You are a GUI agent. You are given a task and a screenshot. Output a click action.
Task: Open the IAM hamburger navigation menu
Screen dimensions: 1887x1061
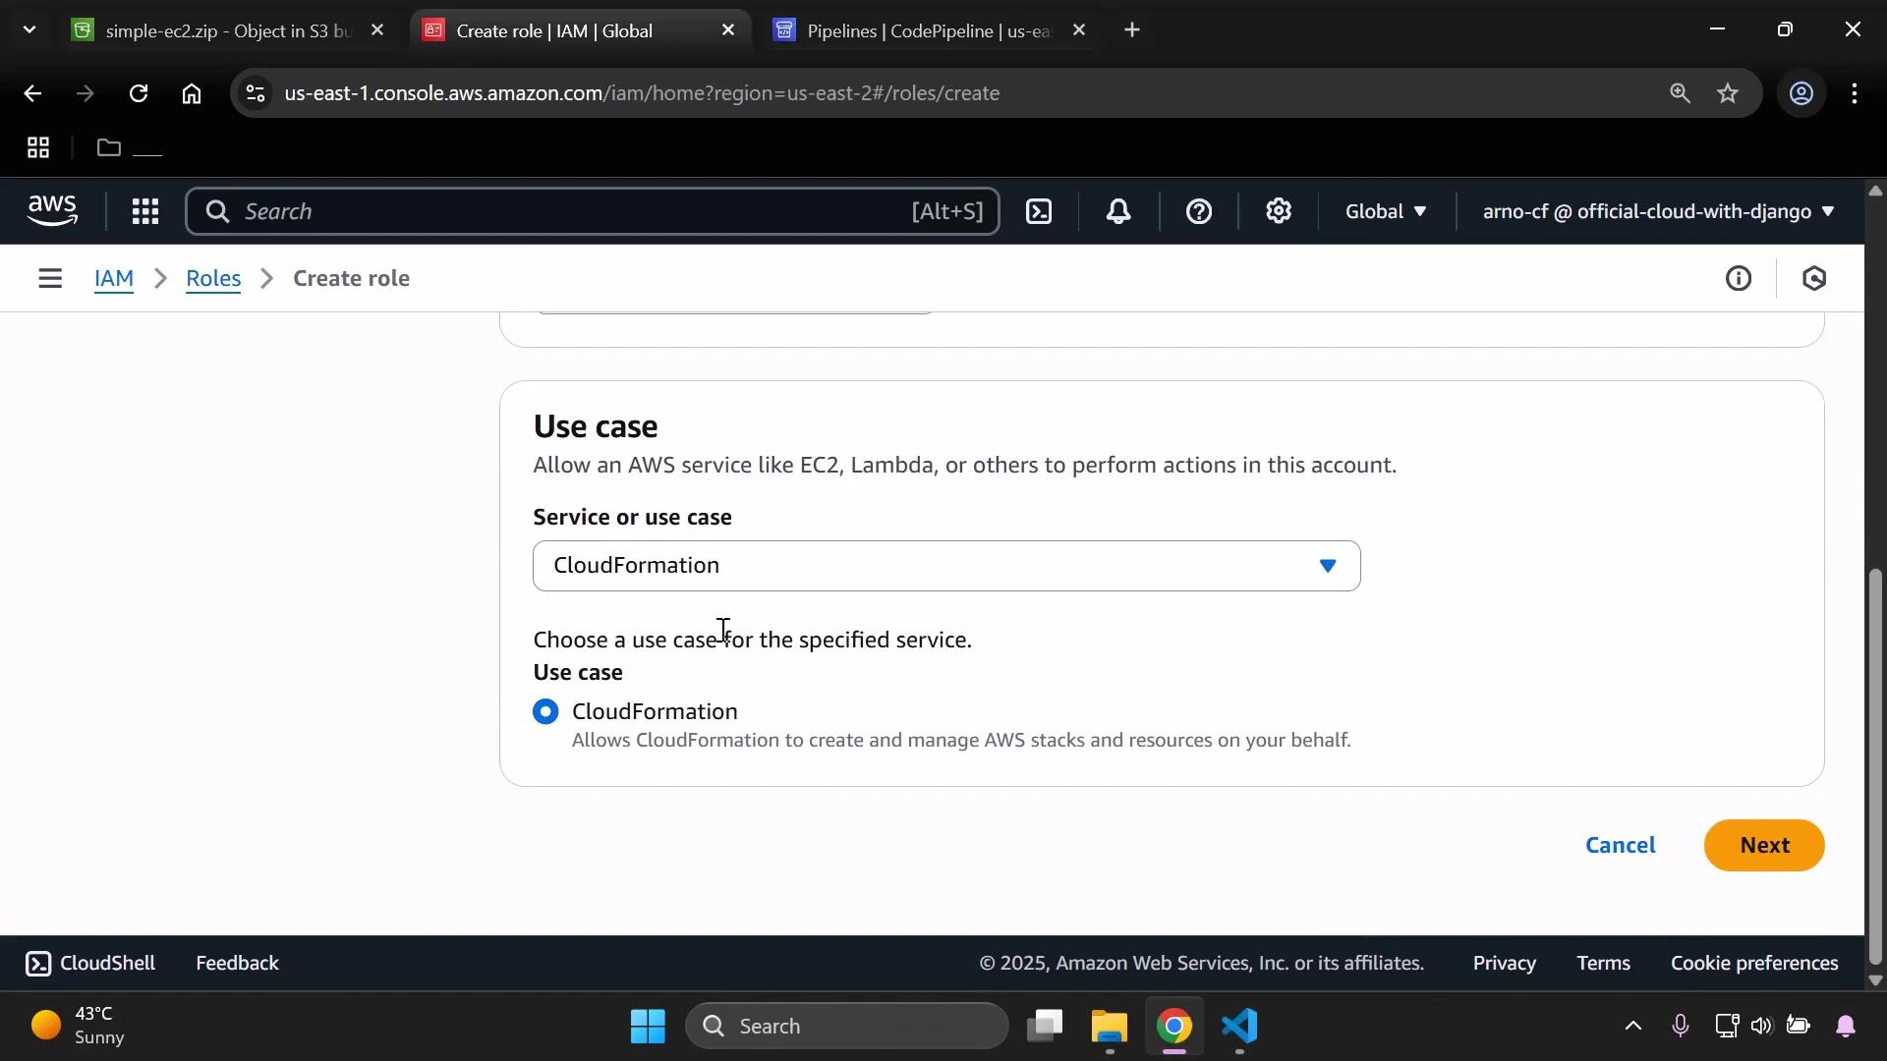pos(50,278)
